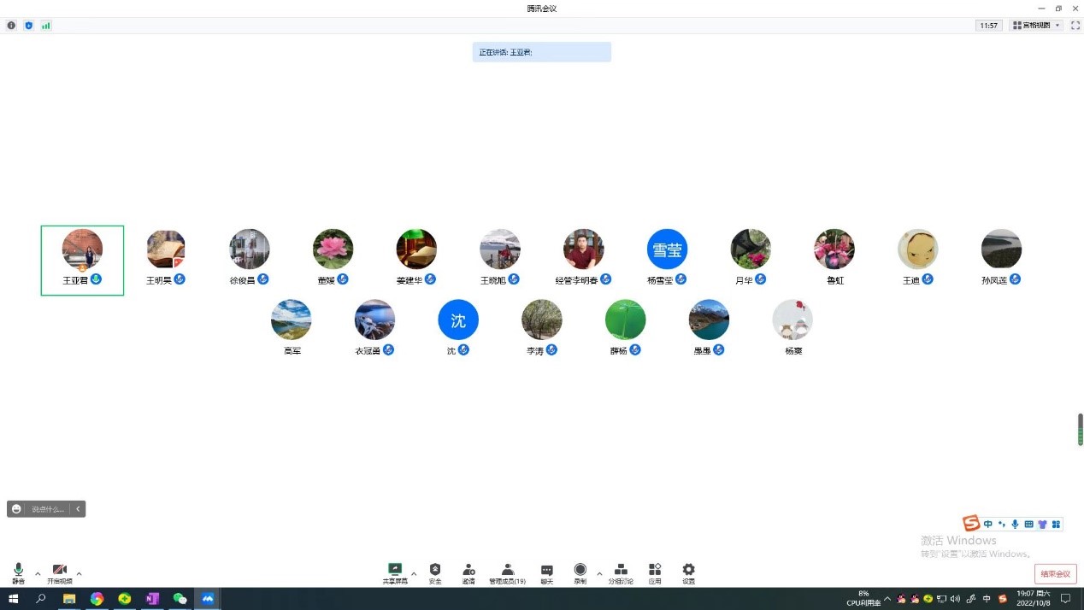1084x610 pixels.
Task: Select participant 经管李明春's avatar
Action: tap(584, 249)
